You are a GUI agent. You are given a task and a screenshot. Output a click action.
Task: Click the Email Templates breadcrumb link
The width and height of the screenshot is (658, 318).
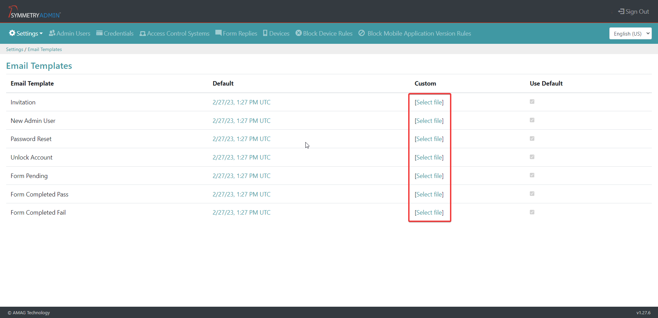pyautogui.click(x=45, y=49)
